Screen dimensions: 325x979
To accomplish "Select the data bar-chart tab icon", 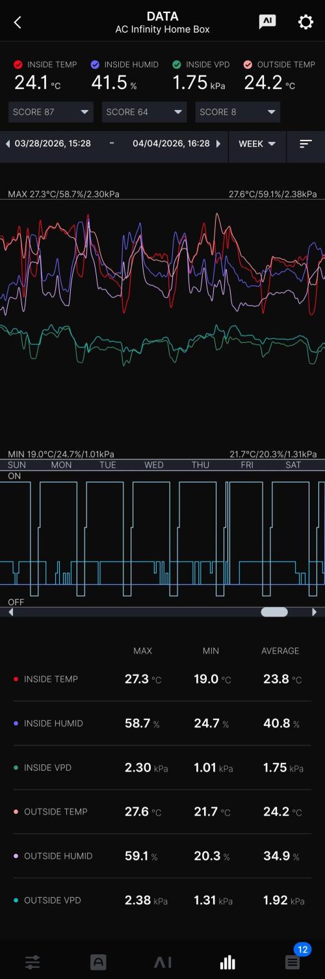I will click(x=227, y=962).
